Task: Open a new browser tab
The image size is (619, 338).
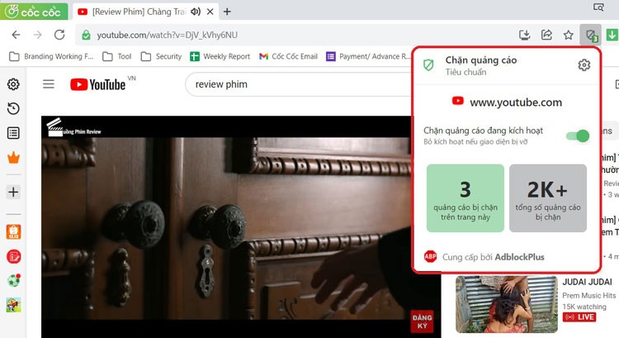Action: pos(227,12)
